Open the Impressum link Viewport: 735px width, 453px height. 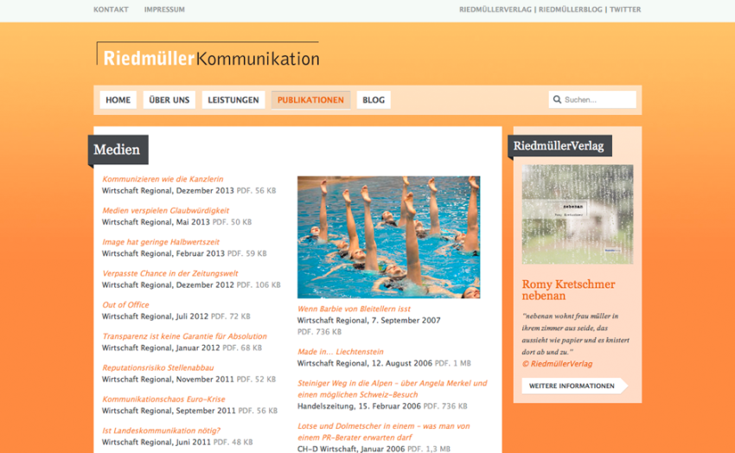pos(164,10)
